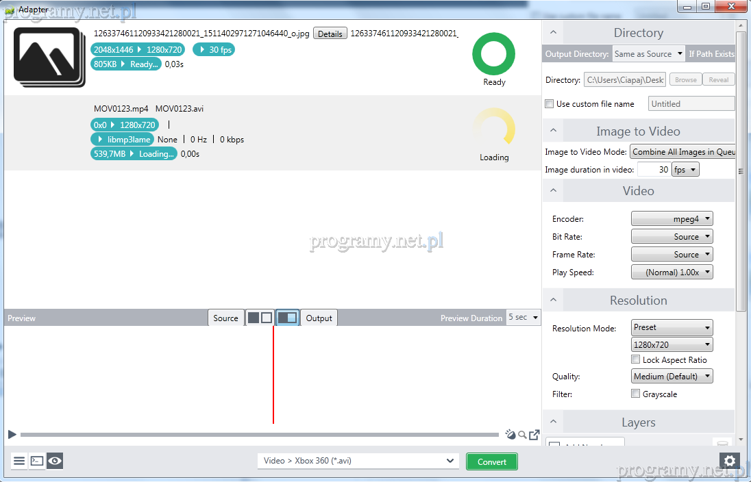The width and height of the screenshot is (751, 482).
Task: Open the queue list view icon
Action: coord(19,461)
